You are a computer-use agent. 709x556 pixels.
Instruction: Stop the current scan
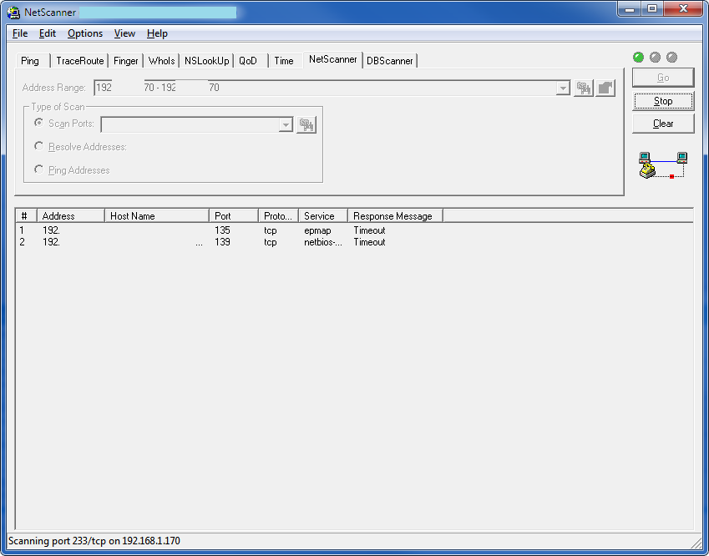point(663,101)
